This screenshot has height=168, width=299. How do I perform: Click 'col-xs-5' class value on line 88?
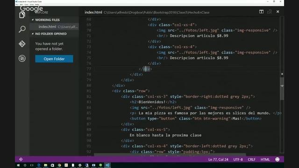pos(157,130)
